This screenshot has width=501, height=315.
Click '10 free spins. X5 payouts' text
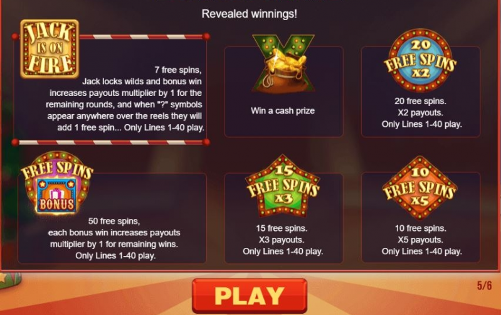pyautogui.click(x=421, y=234)
